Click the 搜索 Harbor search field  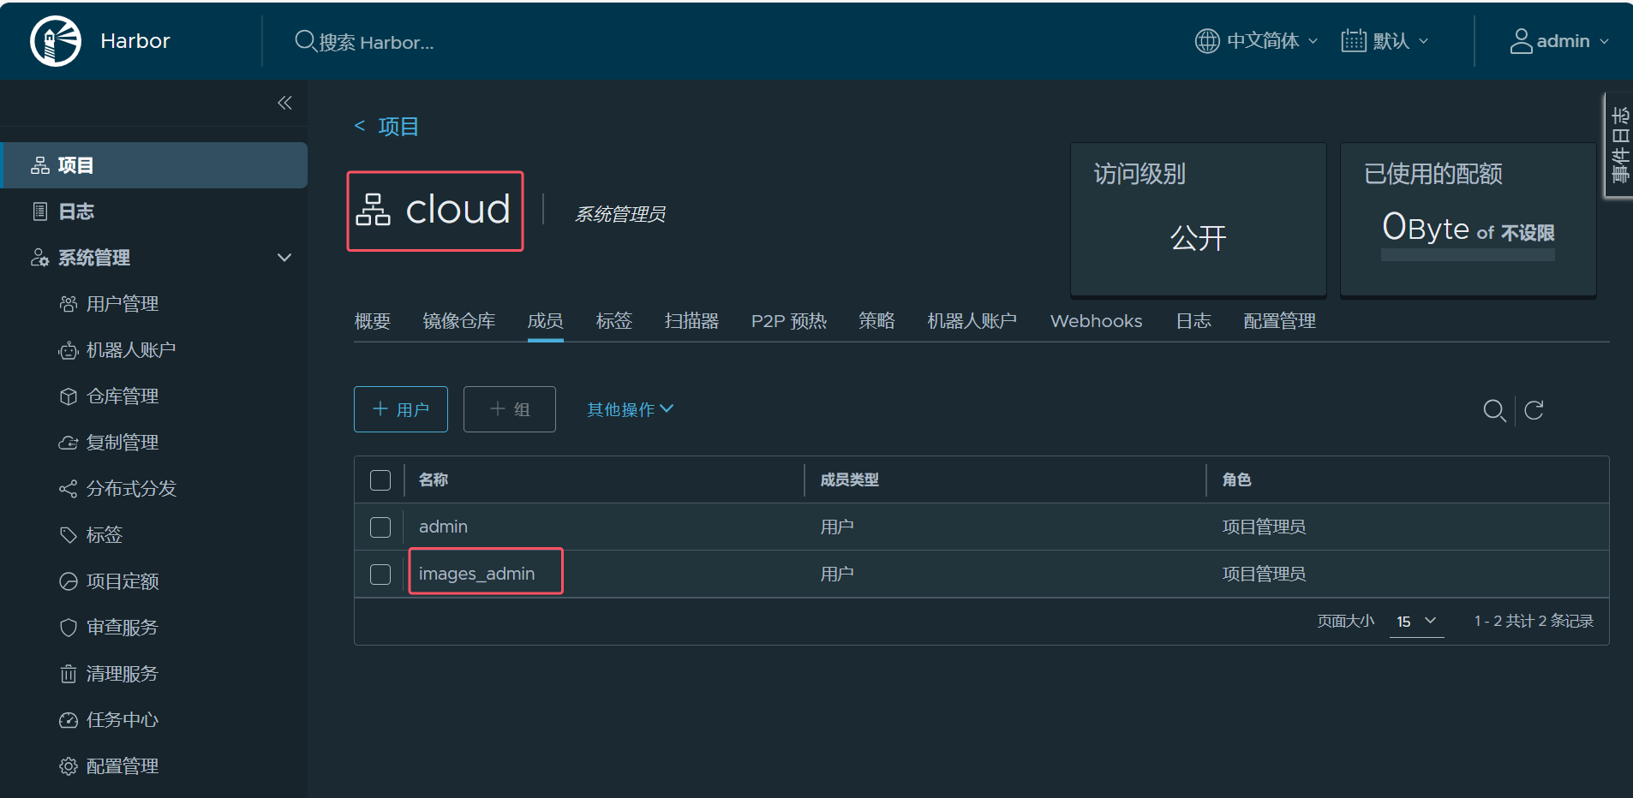pyautogui.click(x=376, y=41)
